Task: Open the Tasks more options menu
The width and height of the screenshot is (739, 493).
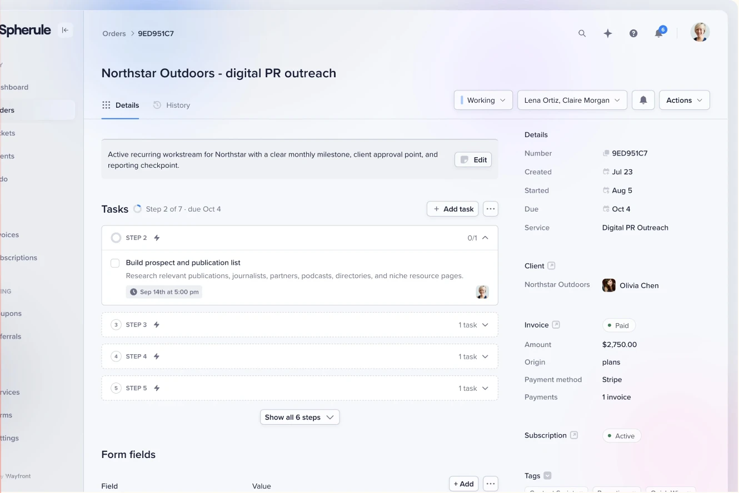Action: [x=491, y=209]
